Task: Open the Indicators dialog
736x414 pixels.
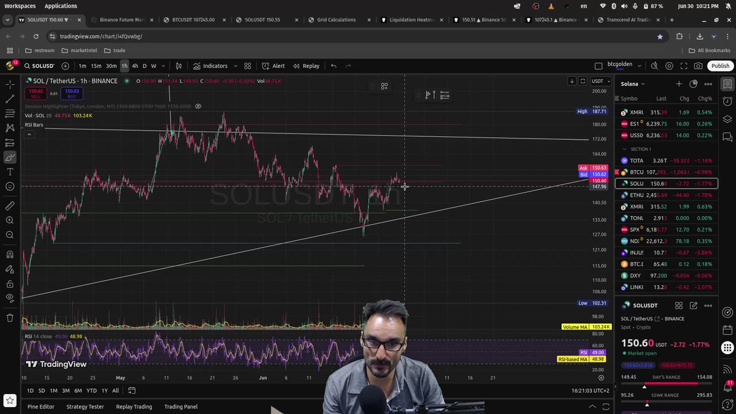Action: coord(210,66)
